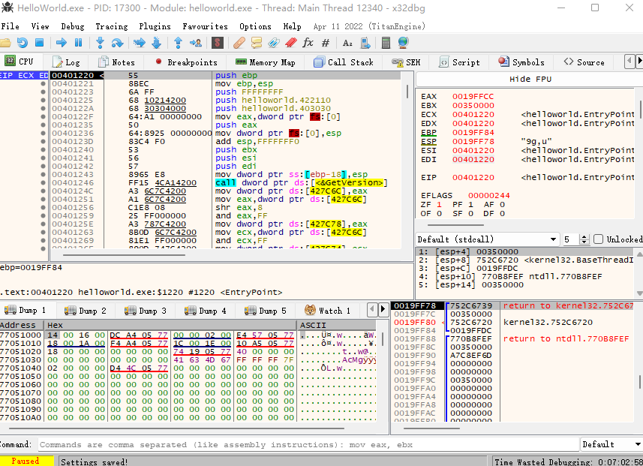
Task: Start trace over from the toolbar
Action: 156,43
